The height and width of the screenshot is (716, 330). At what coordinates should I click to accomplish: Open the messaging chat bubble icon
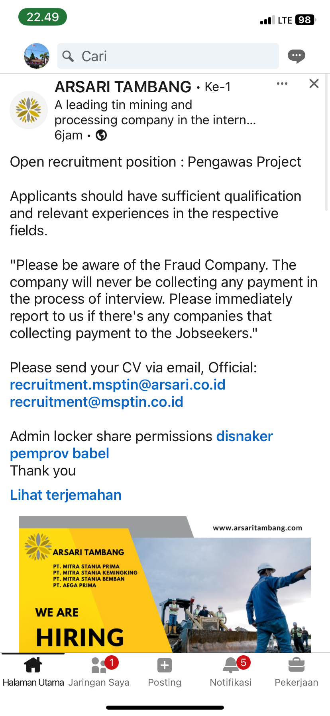pyautogui.click(x=297, y=56)
